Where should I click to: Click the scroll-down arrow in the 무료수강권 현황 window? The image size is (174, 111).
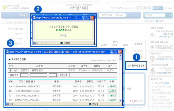click(x=120, y=100)
